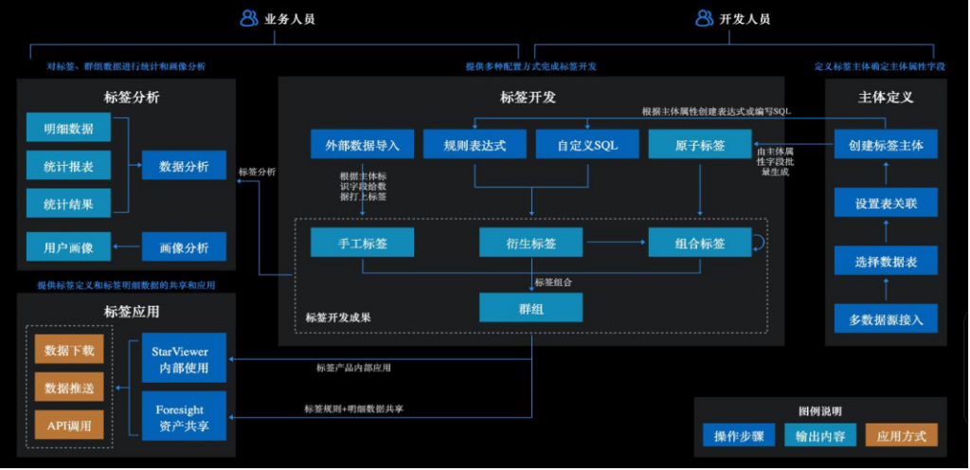Click the 外部数据导入 box
The height and width of the screenshot is (470, 970).
click(x=362, y=144)
